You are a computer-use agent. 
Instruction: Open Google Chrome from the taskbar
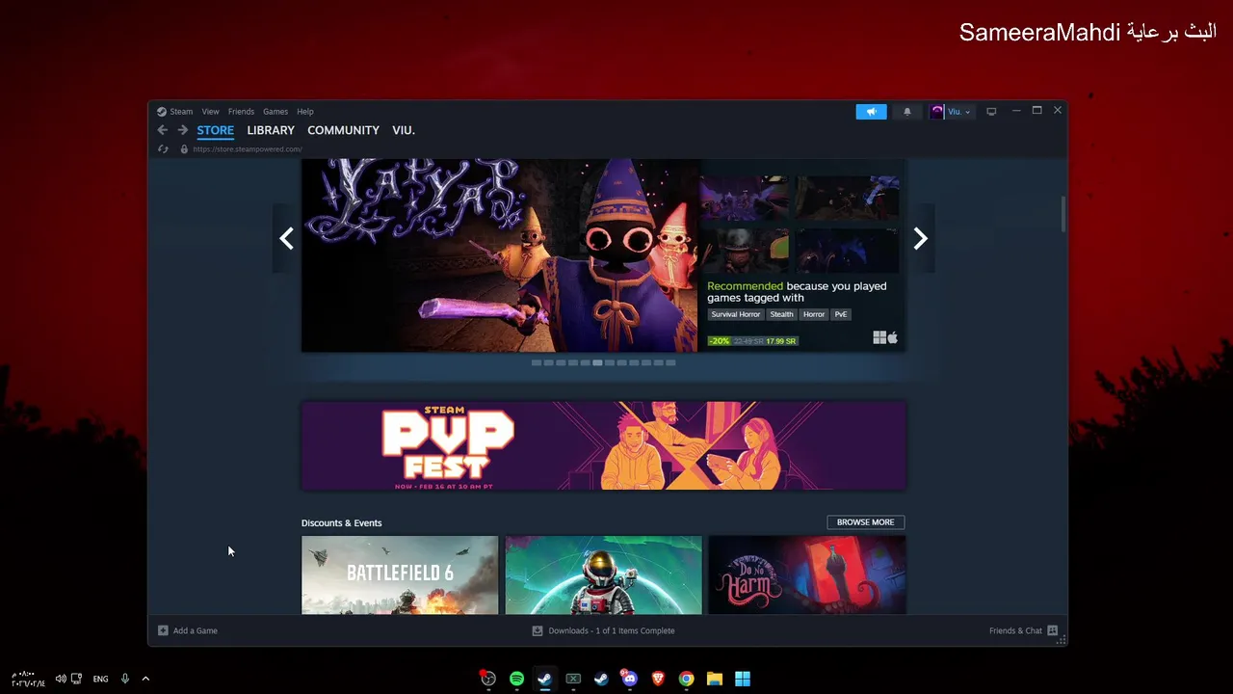click(x=686, y=679)
